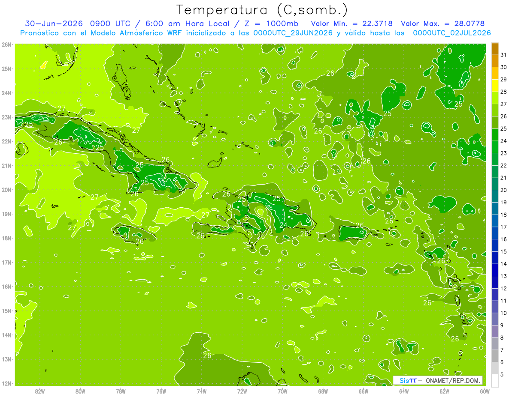515x397 pixels.
Task: Click longitude axis label 78W
Action: (121, 391)
